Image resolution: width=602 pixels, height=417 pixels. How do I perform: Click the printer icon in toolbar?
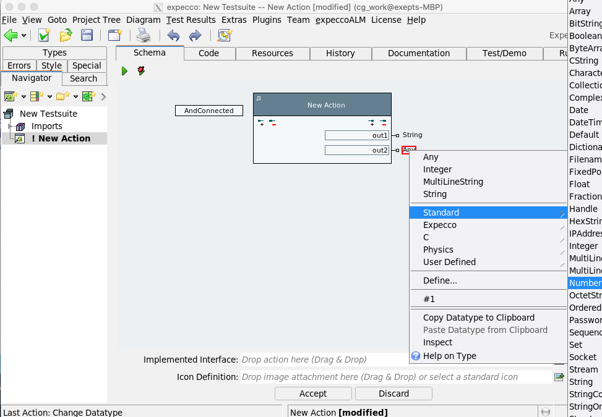click(143, 35)
